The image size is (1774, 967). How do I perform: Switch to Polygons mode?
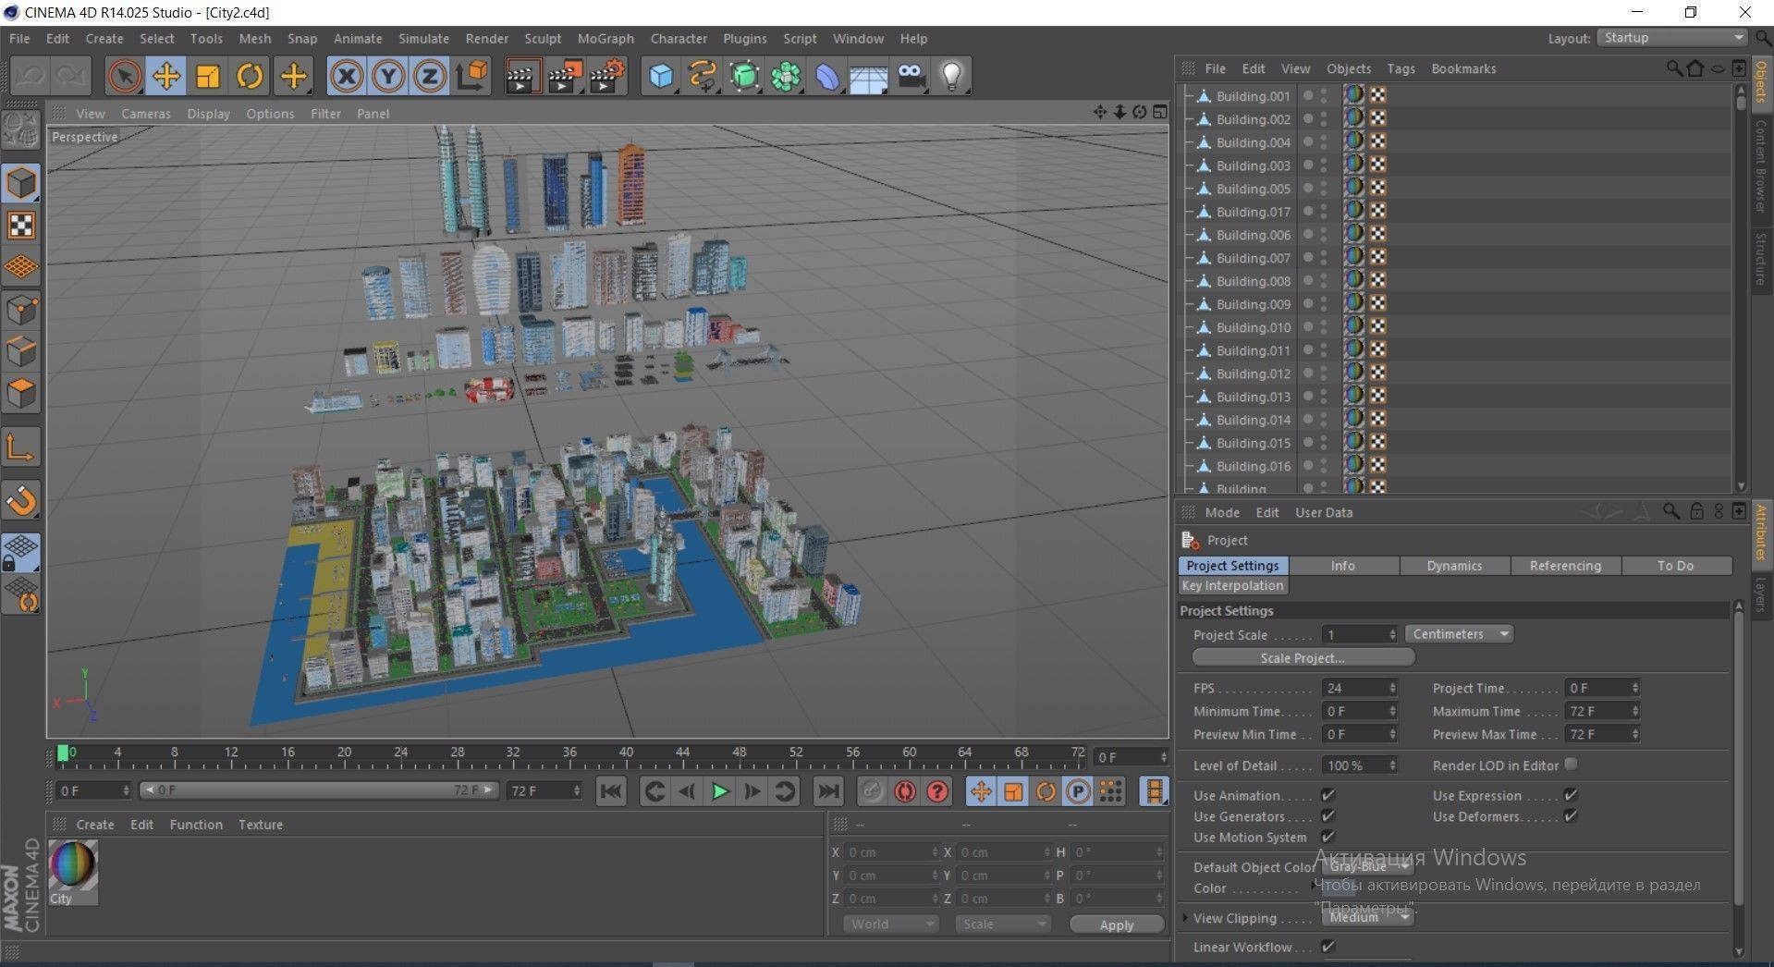coord(21,394)
